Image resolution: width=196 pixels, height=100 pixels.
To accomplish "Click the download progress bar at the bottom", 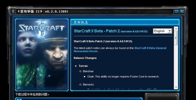I will click(79, 99).
